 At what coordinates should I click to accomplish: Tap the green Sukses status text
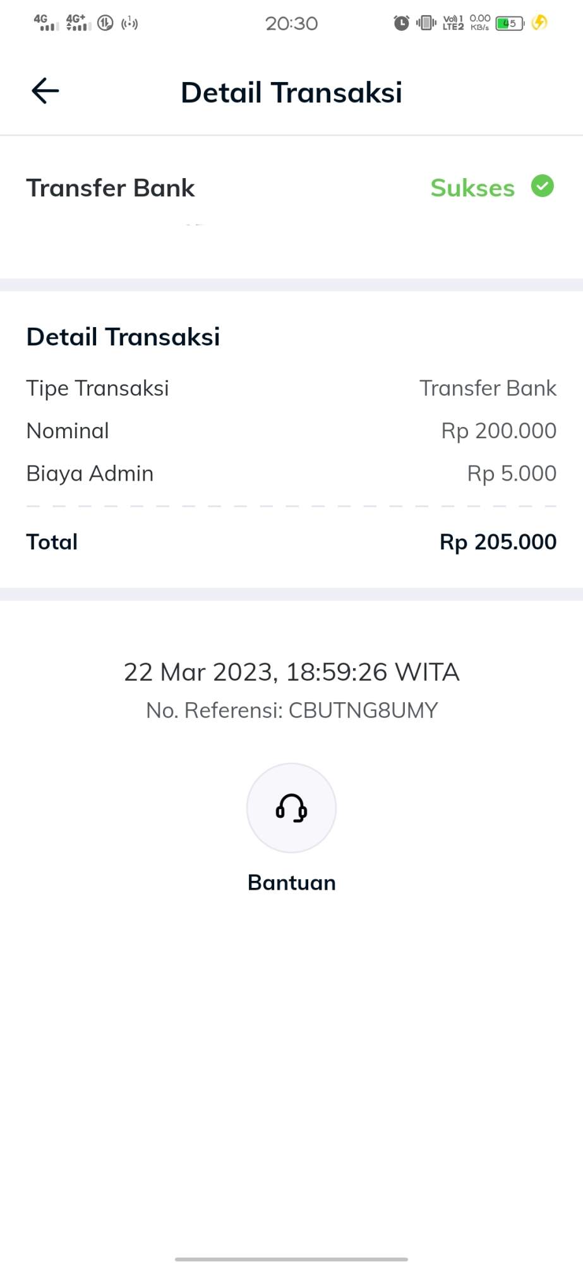(472, 188)
